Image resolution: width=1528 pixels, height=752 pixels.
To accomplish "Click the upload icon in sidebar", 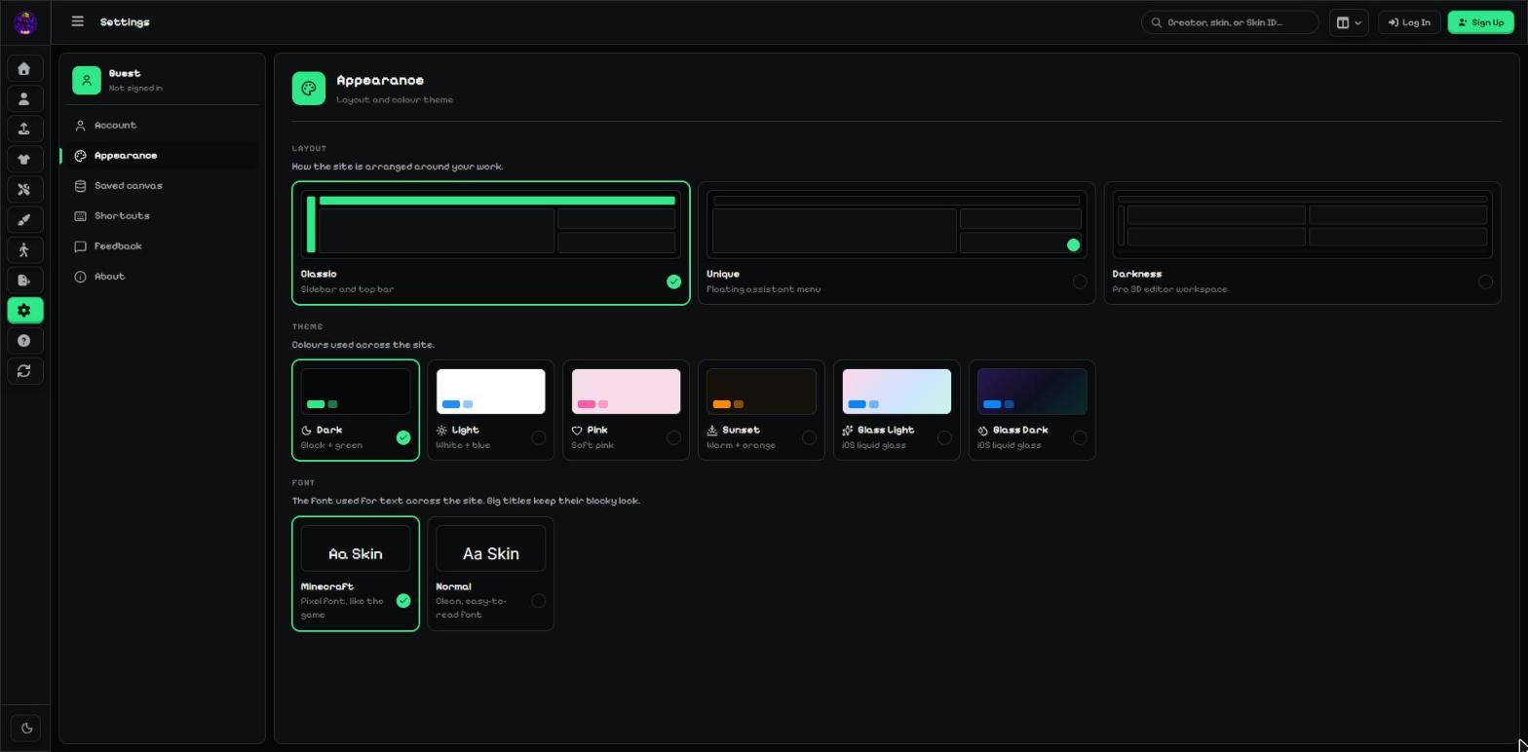I will 24,130.
